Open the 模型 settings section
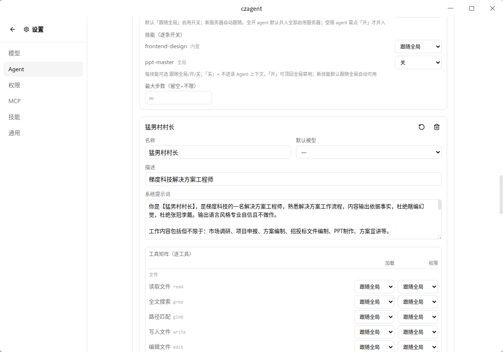The height and width of the screenshot is (352, 503). (x=43, y=53)
